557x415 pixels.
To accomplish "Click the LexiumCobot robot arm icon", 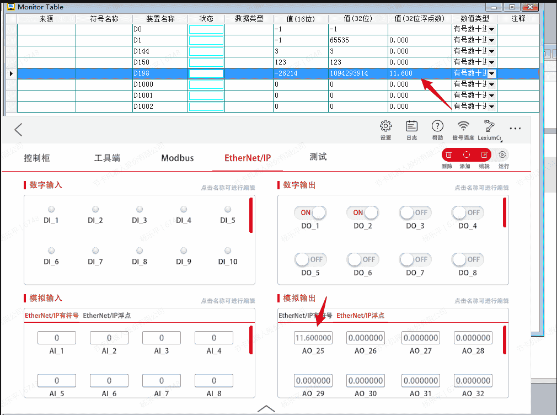I will pyautogui.click(x=489, y=126).
